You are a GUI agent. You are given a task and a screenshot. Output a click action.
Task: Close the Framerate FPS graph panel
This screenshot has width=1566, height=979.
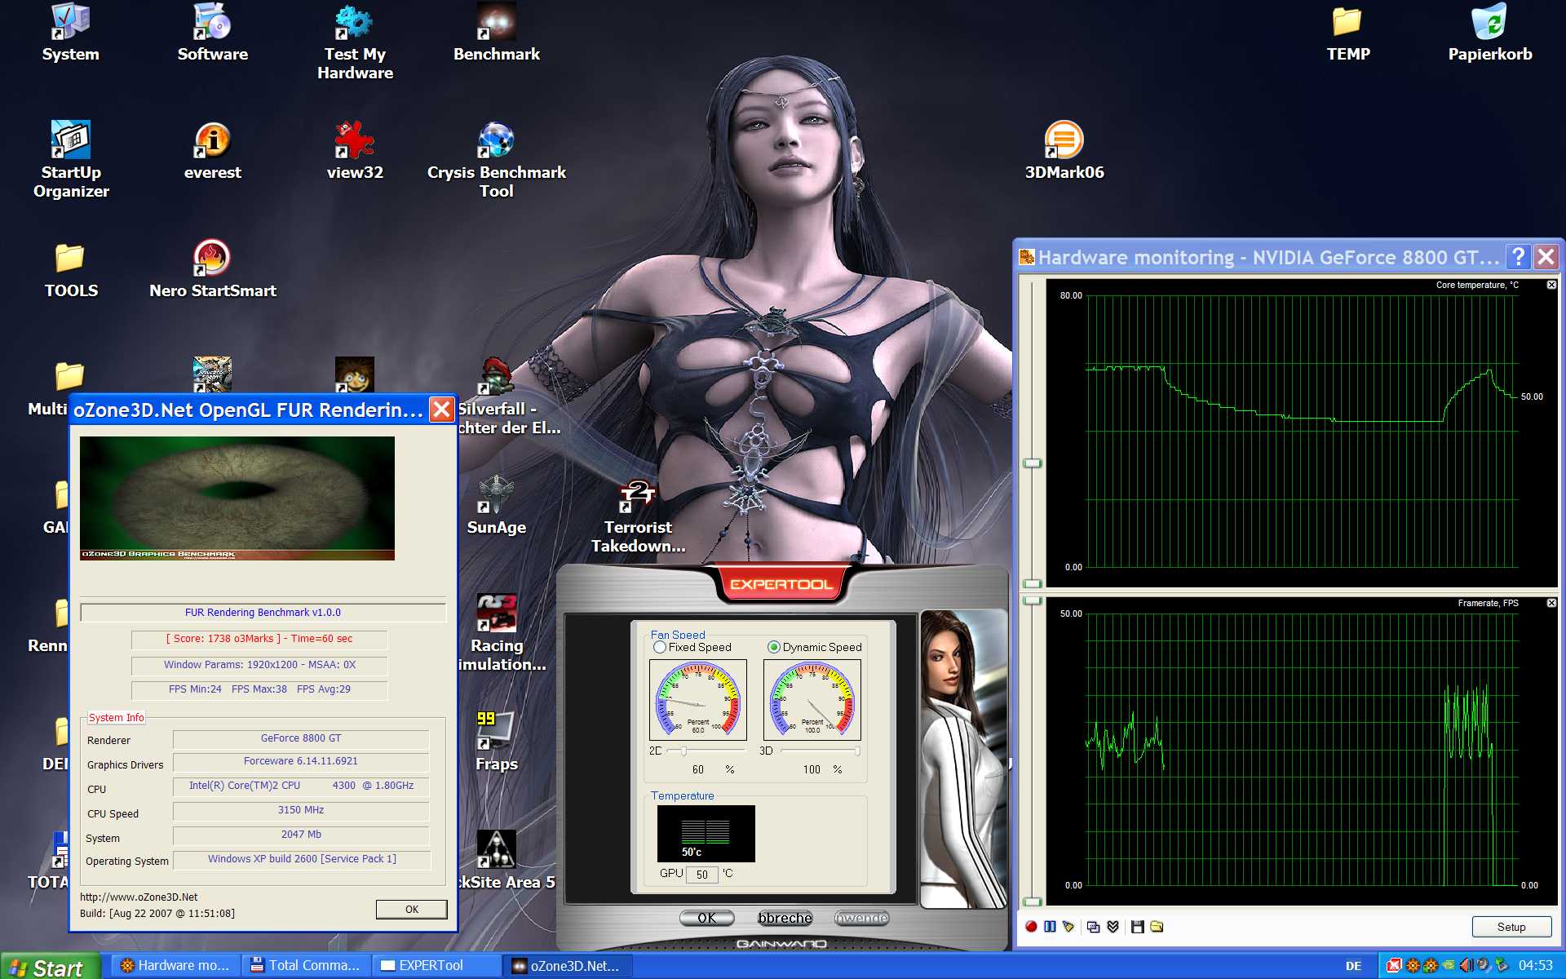(x=1551, y=603)
